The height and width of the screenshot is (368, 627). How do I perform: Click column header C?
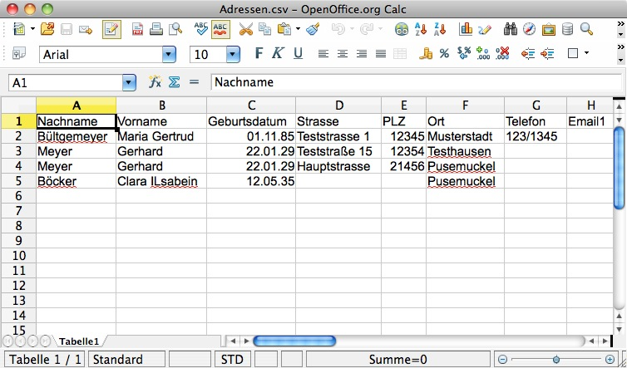tap(252, 105)
